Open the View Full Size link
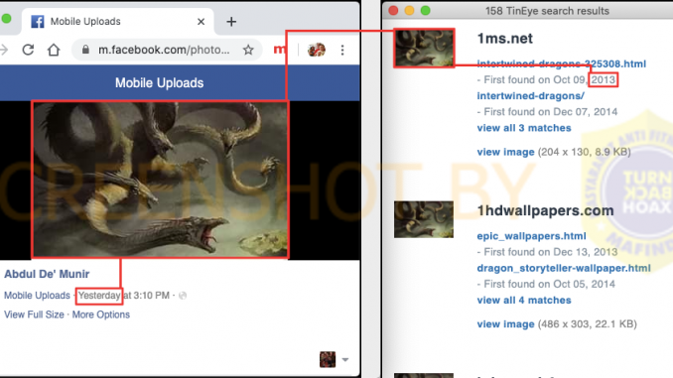Screen dimensions: 673x378 point(34,315)
